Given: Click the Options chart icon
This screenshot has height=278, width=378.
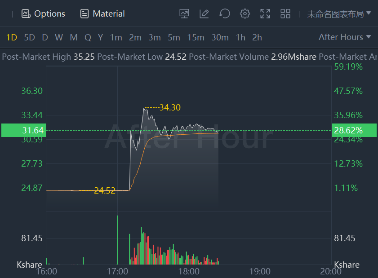Looking at the screenshot, I should [x=26, y=14].
